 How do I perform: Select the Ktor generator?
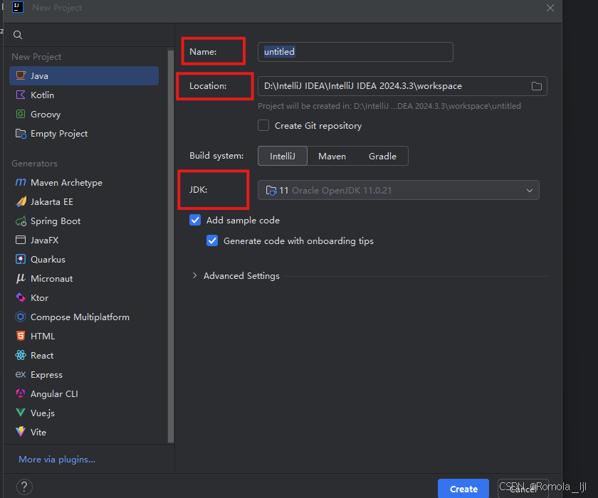coord(84,297)
